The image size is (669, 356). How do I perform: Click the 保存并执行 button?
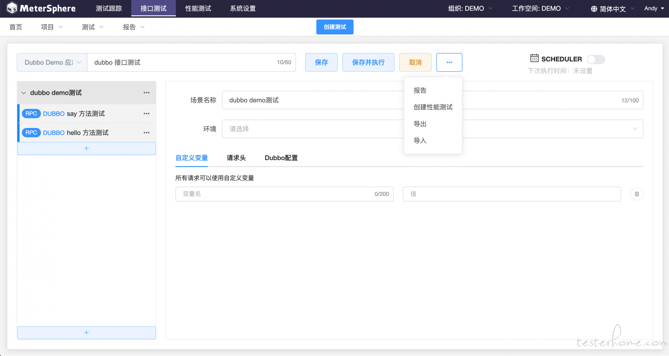(x=368, y=62)
